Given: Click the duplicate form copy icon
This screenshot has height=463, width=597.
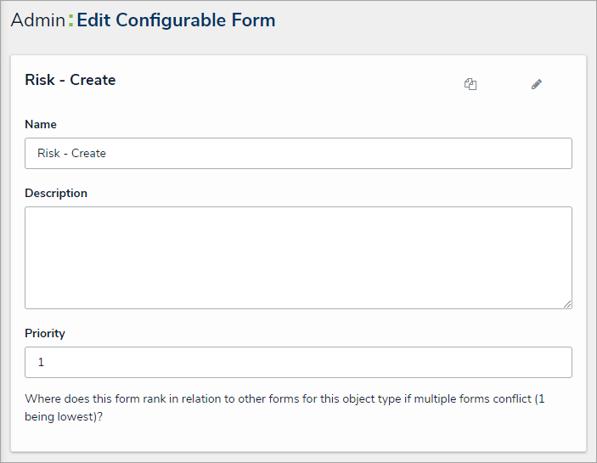Looking at the screenshot, I should pyautogui.click(x=470, y=84).
